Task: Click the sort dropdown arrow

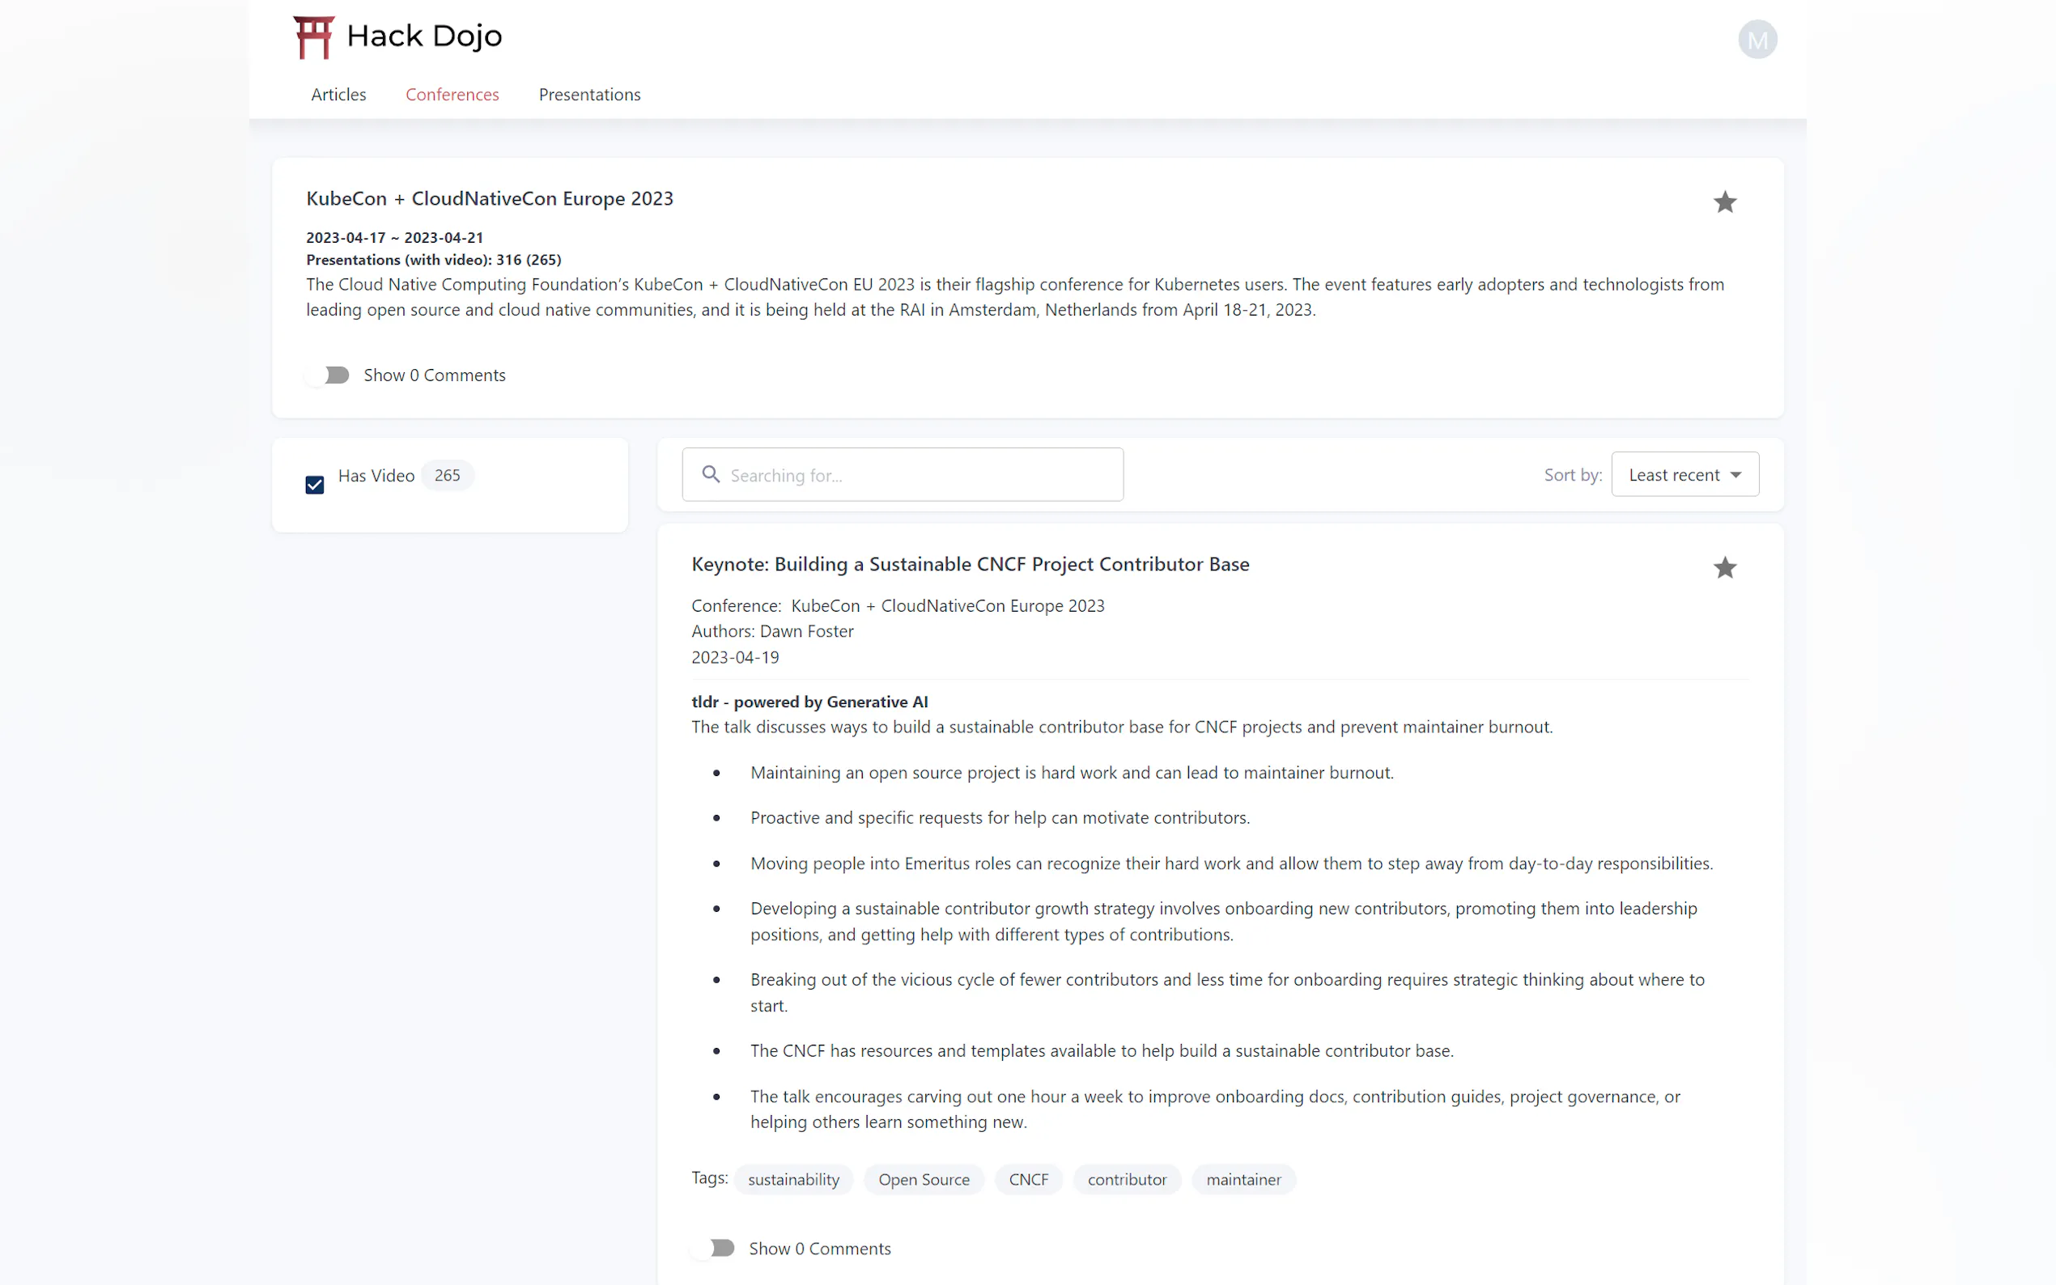Action: 1735,474
